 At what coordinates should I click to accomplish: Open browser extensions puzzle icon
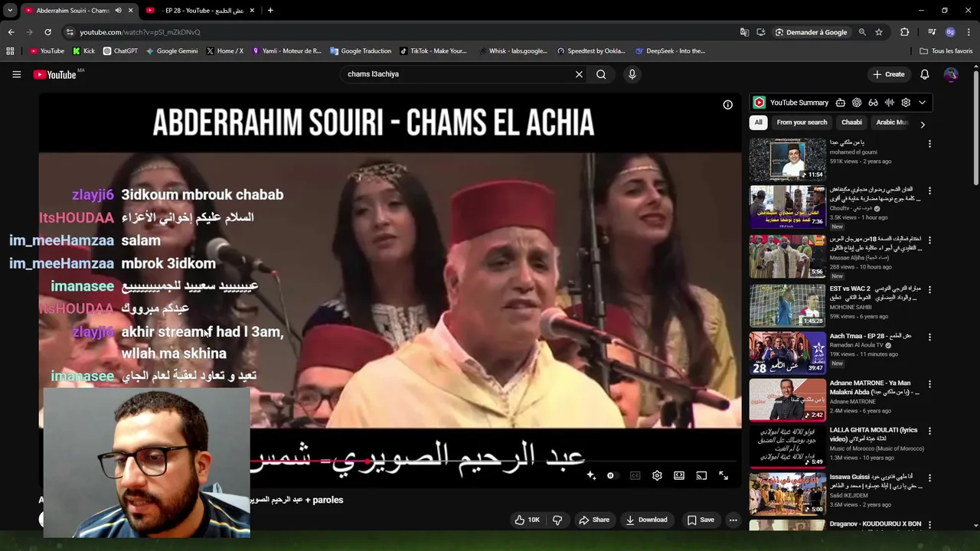(905, 32)
